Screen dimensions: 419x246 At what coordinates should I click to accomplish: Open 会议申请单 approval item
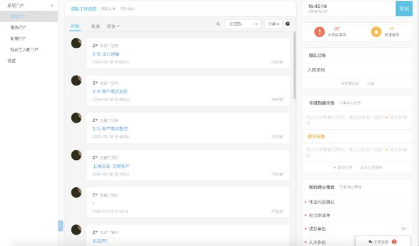coord(319,215)
